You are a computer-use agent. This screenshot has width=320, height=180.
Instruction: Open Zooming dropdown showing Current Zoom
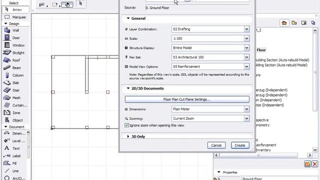(x=210, y=118)
